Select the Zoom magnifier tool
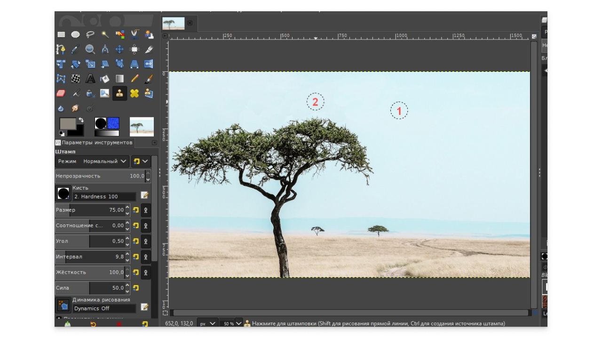 tap(90, 49)
